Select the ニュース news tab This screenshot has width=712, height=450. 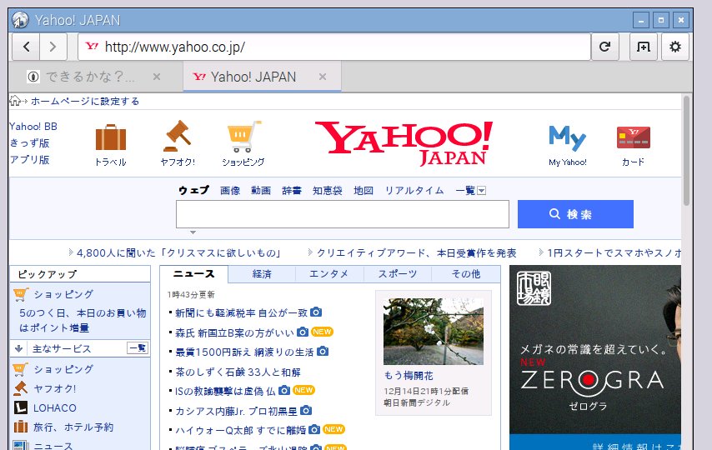[194, 274]
